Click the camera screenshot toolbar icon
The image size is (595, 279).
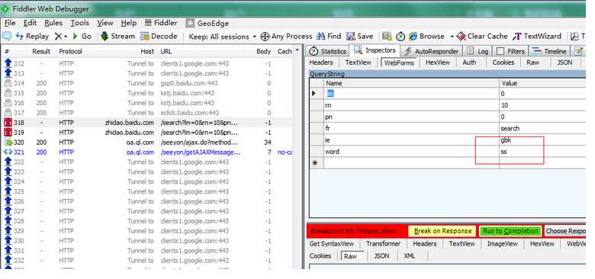tap(387, 37)
